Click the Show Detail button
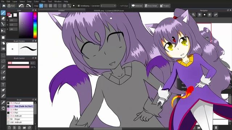232x130 pixels. click(151, 6)
